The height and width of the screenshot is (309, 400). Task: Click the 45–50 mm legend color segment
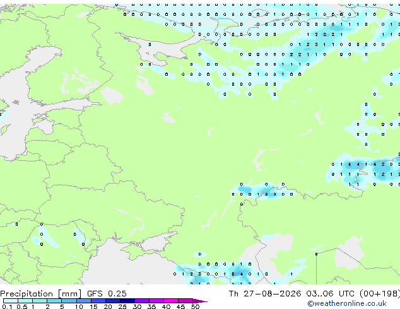pyautogui.click(x=185, y=301)
